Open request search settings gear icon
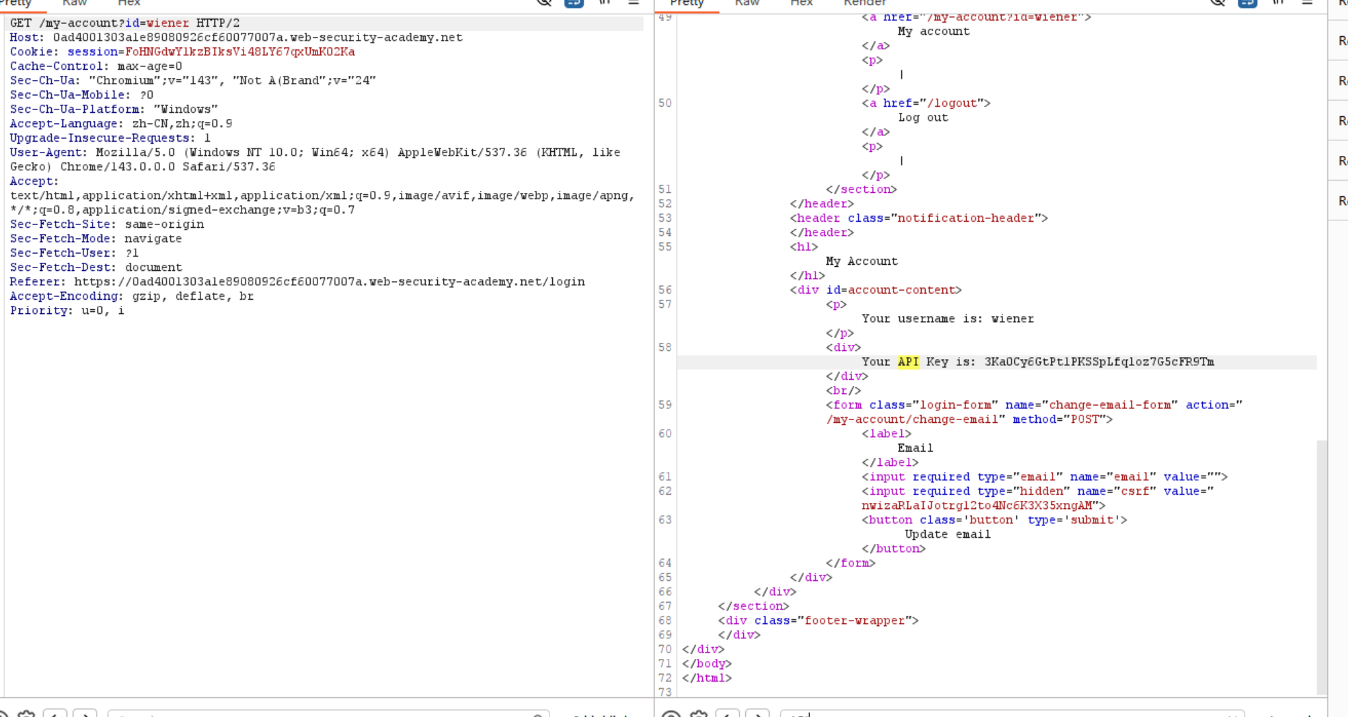The height and width of the screenshot is (717, 1348). pyautogui.click(x=26, y=714)
